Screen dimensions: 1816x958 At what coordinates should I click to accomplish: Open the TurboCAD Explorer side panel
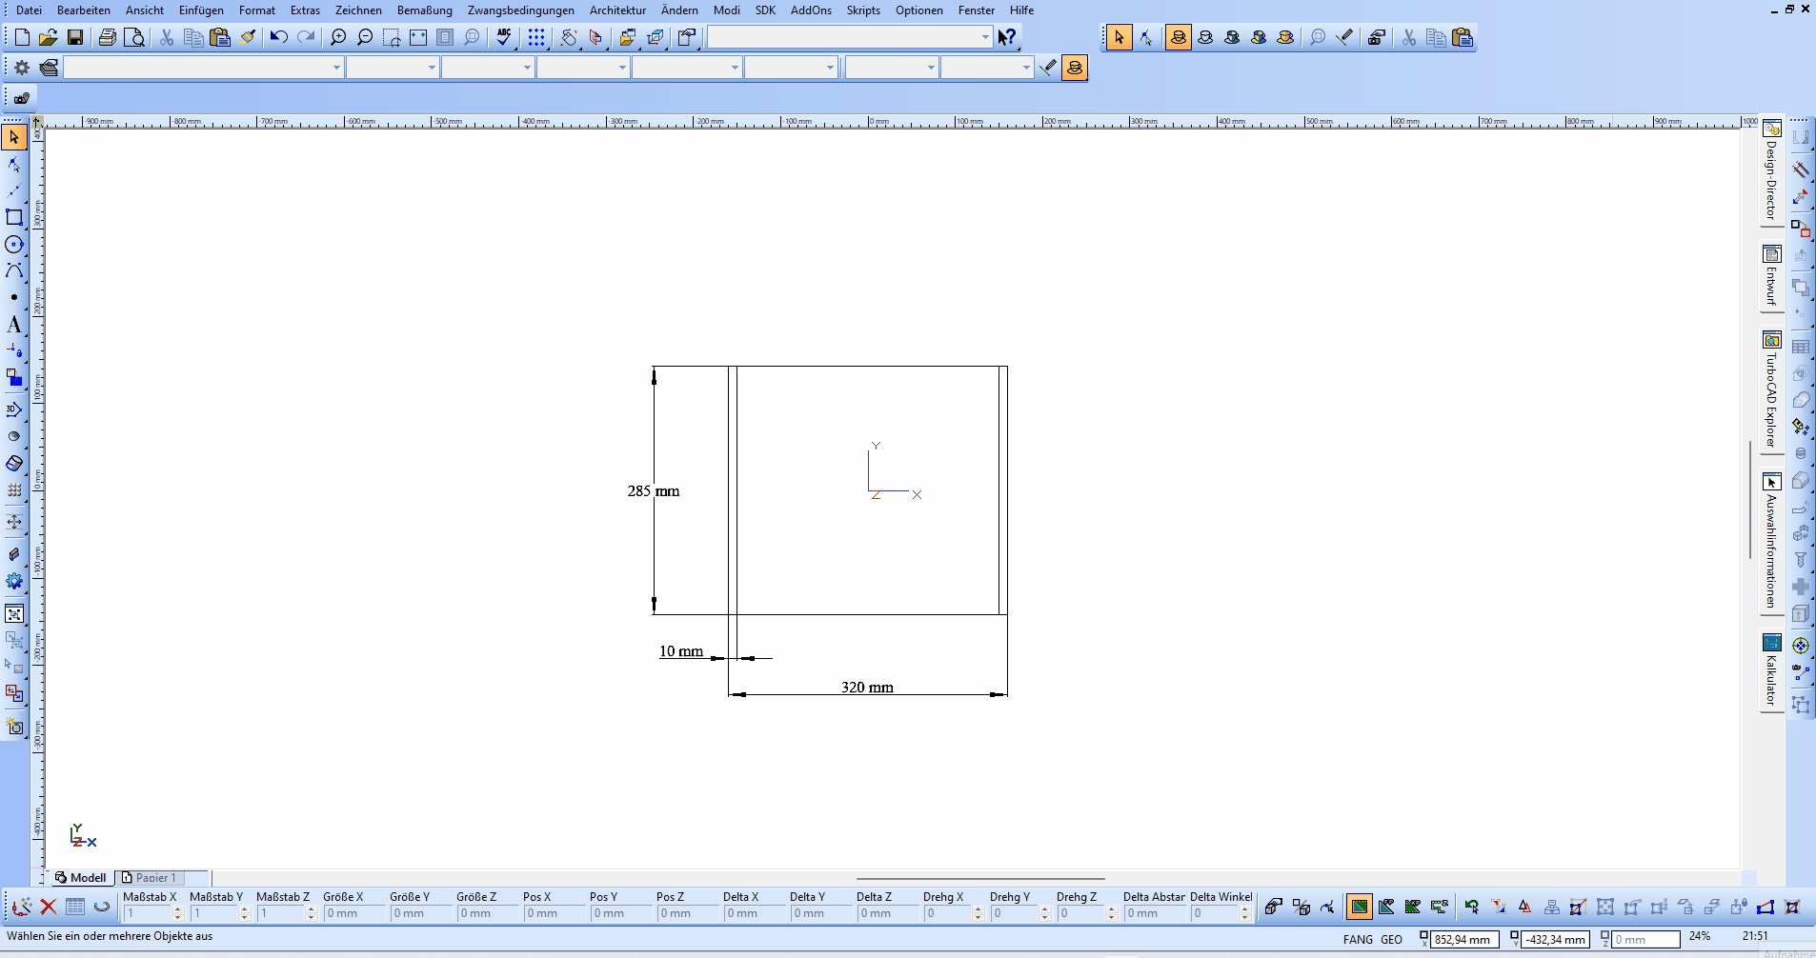1771,392
